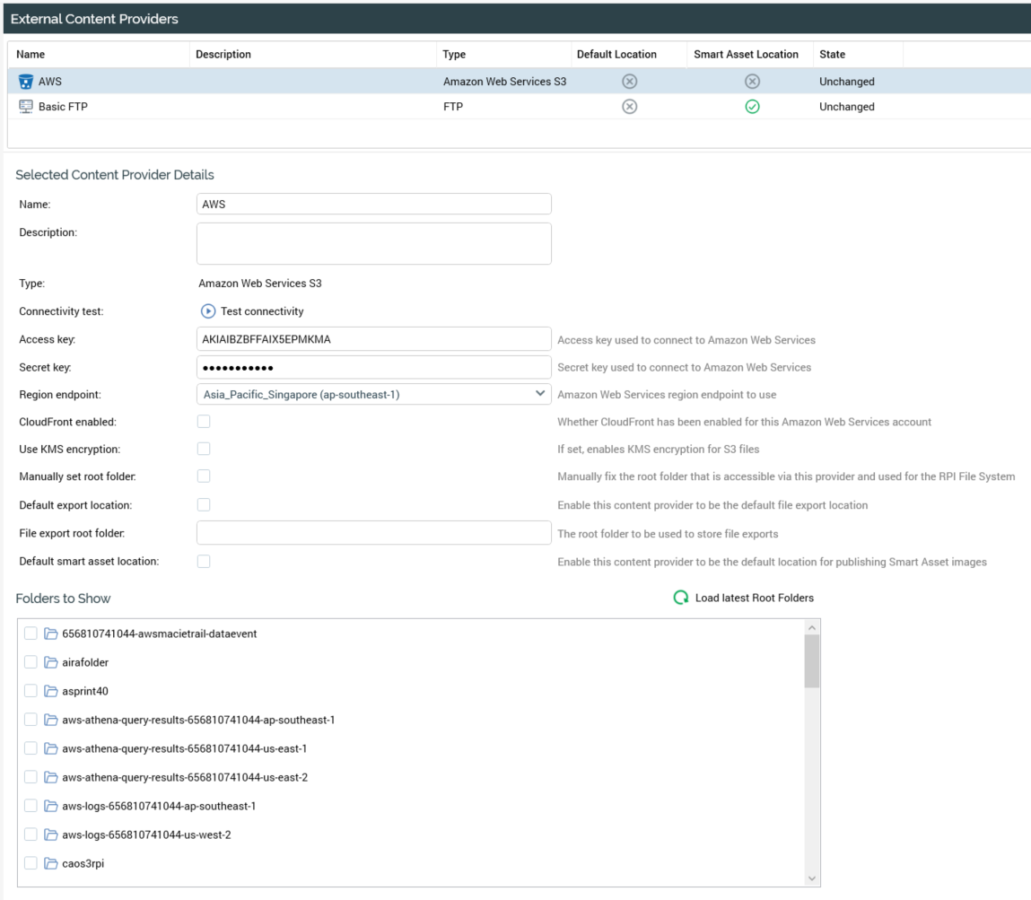Click the crossed Default Location icon for AWS
This screenshot has height=900, width=1031.
[630, 81]
